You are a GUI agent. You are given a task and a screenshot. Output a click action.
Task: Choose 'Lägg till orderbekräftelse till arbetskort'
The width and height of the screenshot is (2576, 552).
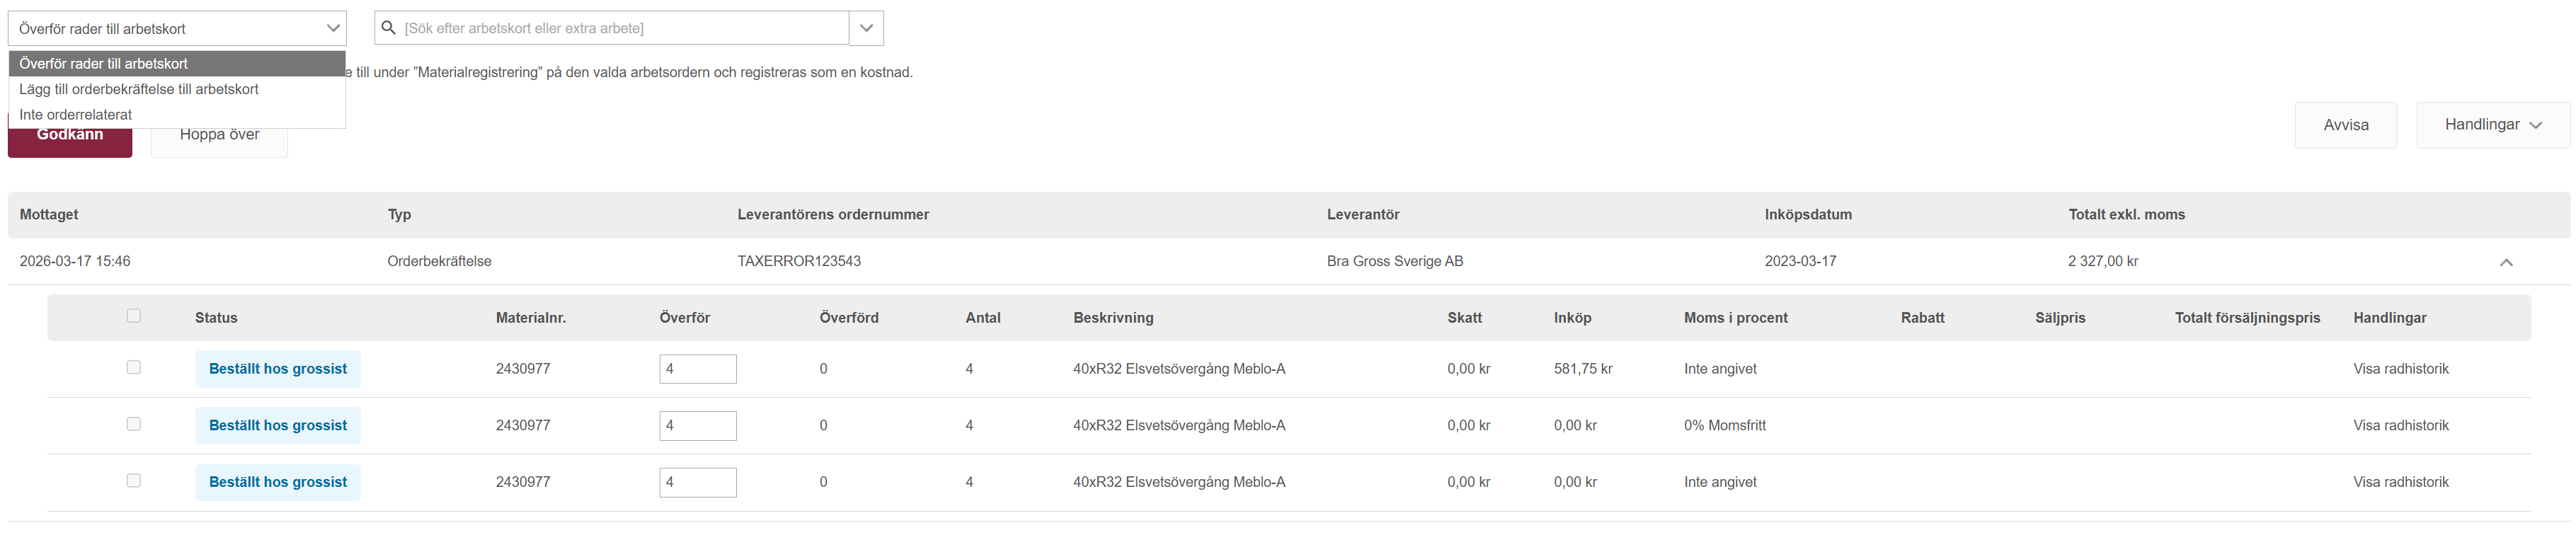(139, 89)
